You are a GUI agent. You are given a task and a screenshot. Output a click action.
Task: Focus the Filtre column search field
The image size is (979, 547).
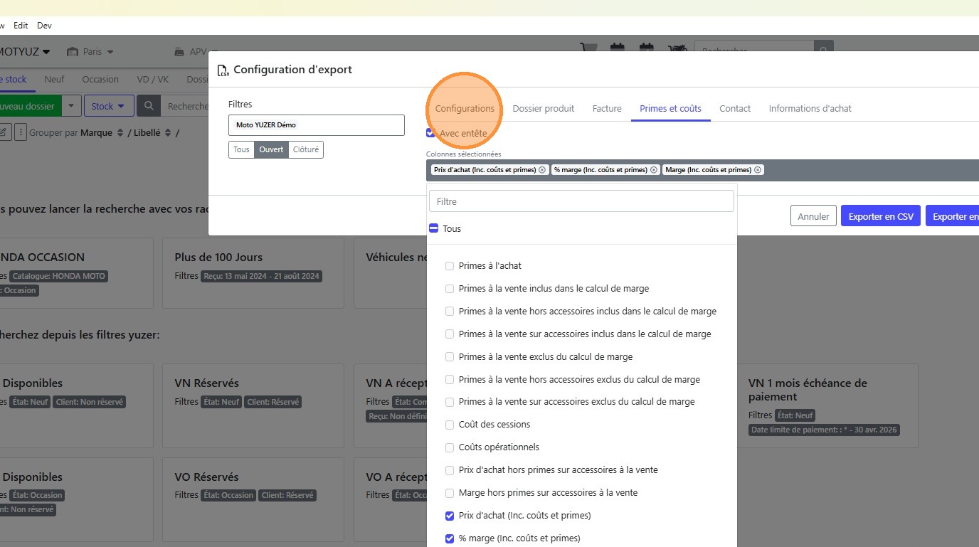[x=581, y=201]
